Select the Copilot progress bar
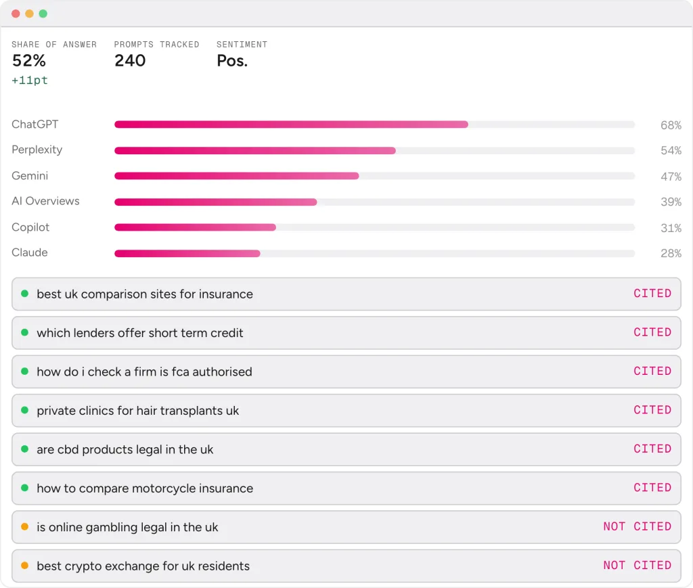The width and height of the screenshot is (693, 588). click(x=374, y=227)
